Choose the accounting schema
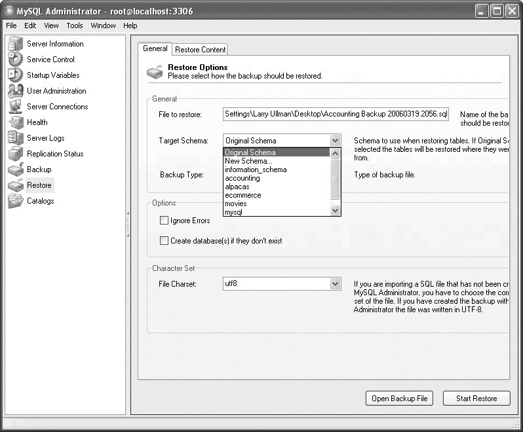Viewport: 523px width, 432px height. tap(276, 178)
